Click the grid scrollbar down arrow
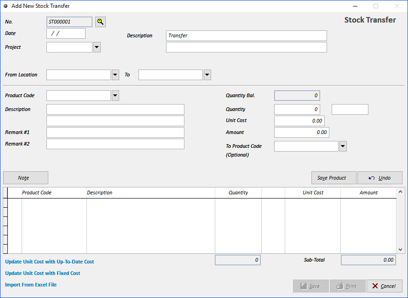 401,250
